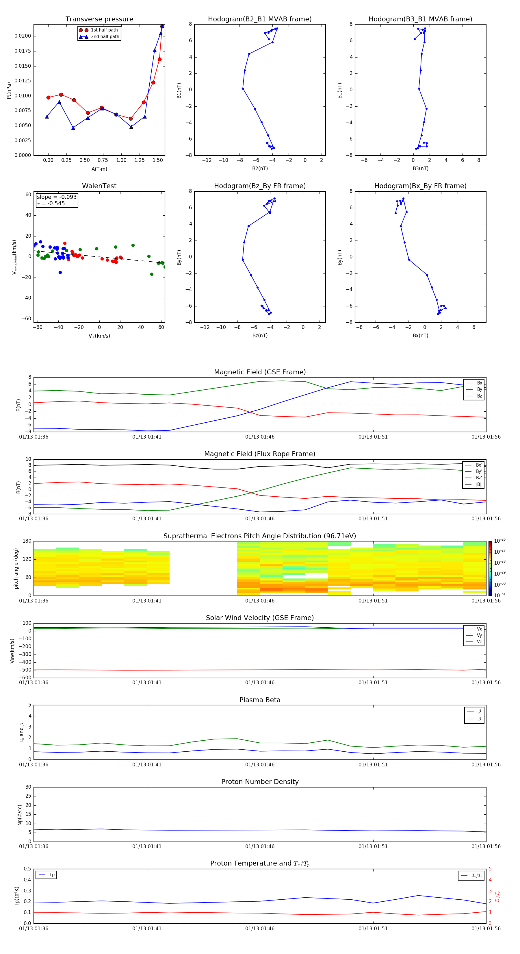Click the 'WalenTest' plot title
This screenshot has width=520, height=954.
tap(99, 186)
